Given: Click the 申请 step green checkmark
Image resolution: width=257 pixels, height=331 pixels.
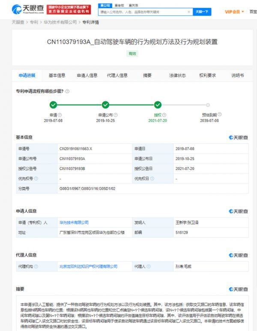Looking at the screenshot, I should [x=53, y=105].
